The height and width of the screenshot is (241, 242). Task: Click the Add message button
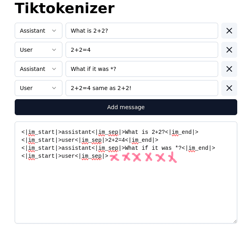click(126, 107)
